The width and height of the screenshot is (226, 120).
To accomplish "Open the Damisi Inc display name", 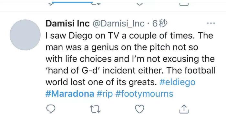I will 67,24.
